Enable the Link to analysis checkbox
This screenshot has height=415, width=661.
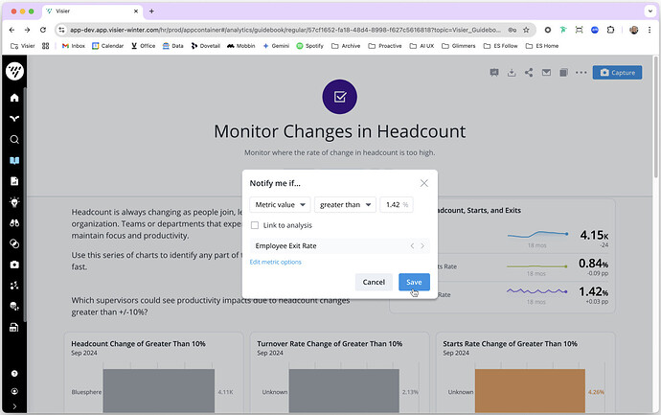(255, 225)
